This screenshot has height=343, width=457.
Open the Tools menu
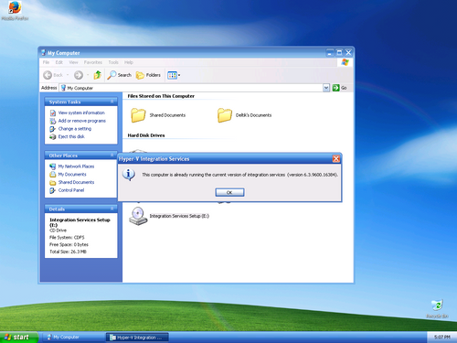(x=113, y=62)
